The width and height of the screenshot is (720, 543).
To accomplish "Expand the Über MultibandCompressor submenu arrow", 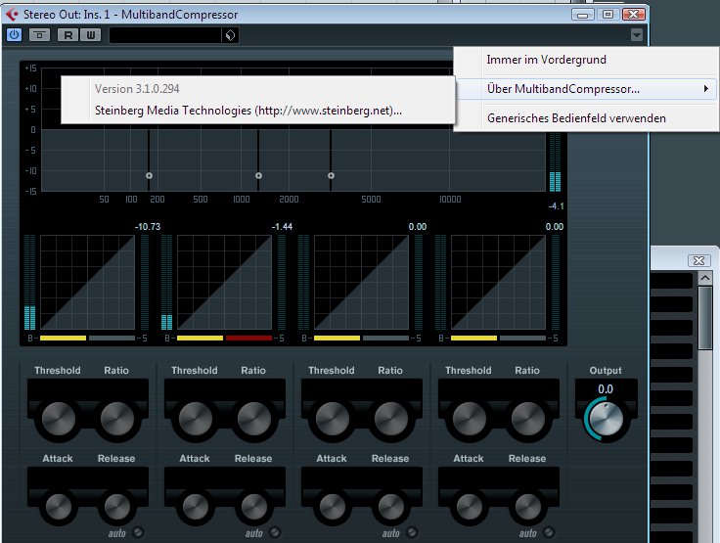I will click(x=706, y=89).
